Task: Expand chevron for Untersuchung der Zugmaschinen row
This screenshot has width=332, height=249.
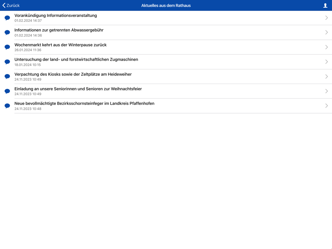Action: tap(326, 62)
